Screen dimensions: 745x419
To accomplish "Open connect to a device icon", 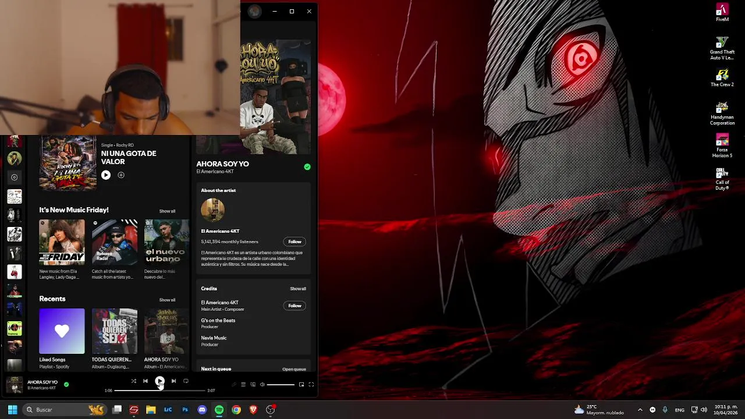I will 253,385.
